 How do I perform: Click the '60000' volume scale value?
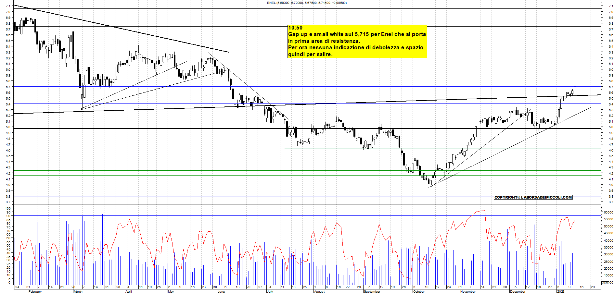click(x=608, y=213)
